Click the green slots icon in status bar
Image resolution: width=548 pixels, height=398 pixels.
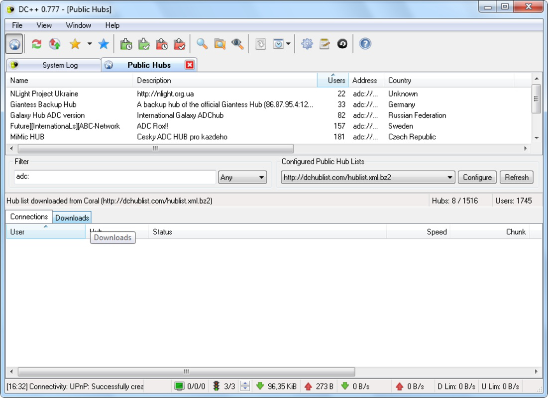[179, 386]
